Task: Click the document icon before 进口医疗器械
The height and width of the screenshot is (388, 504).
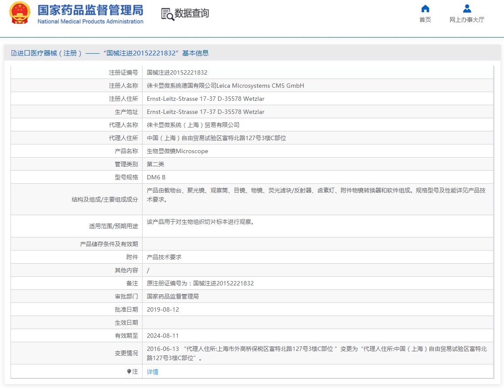Action: click(14, 53)
